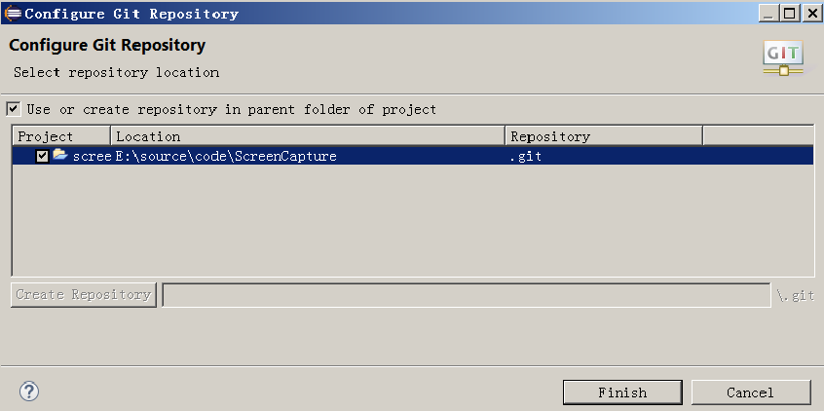824x411 pixels.
Task: Click the Project column header
Action: pos(61,136)
